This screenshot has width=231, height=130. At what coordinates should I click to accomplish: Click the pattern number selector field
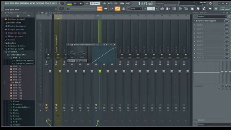pyautogui.click(x=151, y=9)
